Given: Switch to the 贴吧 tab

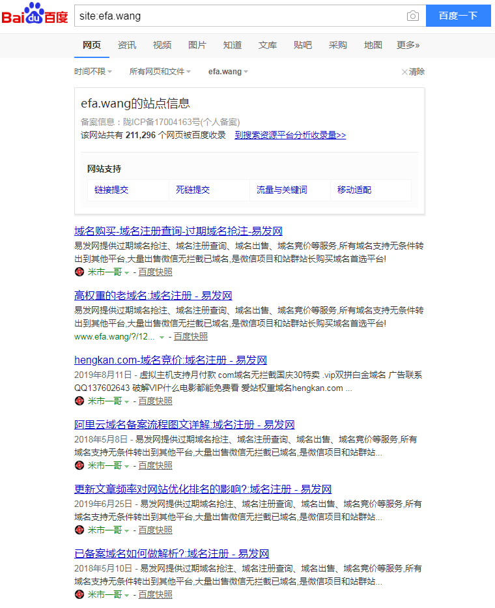Looking at the screenshot, I should (x=303, y=45).
